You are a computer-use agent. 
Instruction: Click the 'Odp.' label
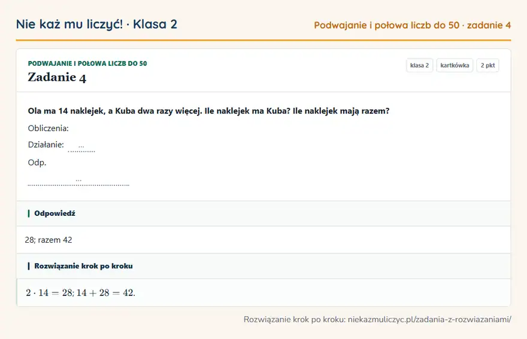(x=37, y=163)
